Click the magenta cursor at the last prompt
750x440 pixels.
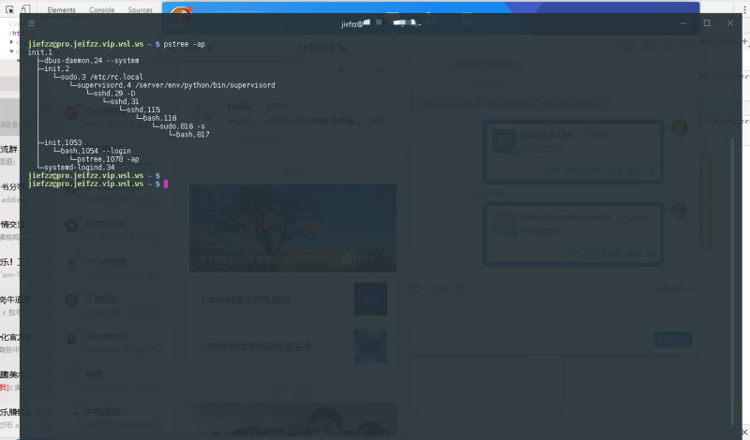tap(166, 183)
